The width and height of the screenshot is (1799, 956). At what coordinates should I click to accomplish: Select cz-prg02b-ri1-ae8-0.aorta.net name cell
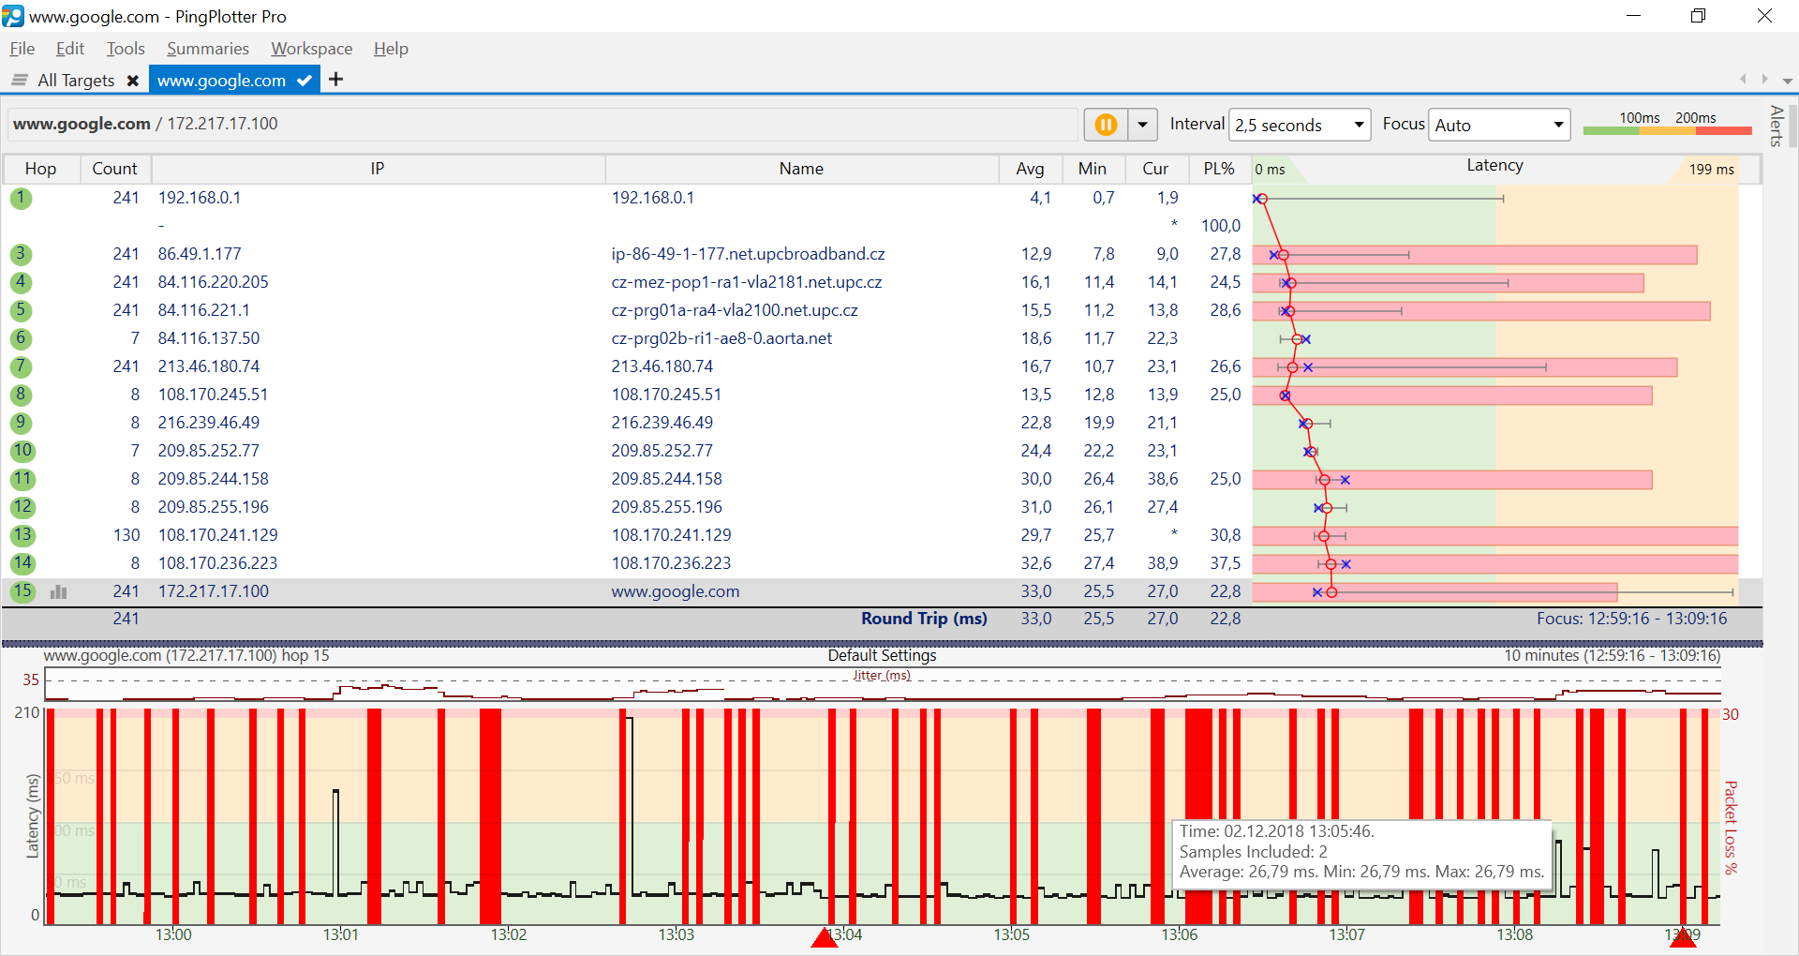point(721,338)
